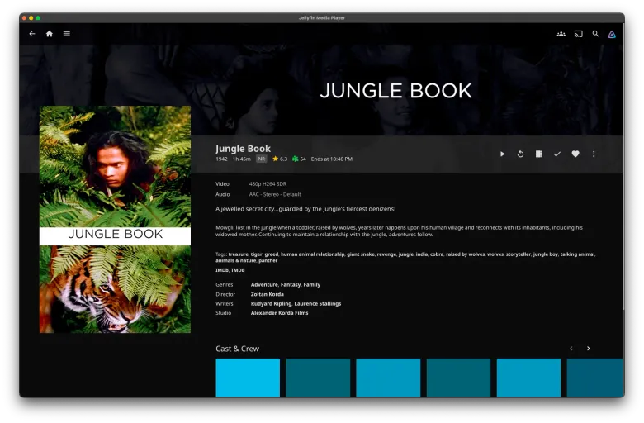Select the greed tag
The width and height of the screenshot is (644, 423).
pyautogui.click(x=271, y=254)
